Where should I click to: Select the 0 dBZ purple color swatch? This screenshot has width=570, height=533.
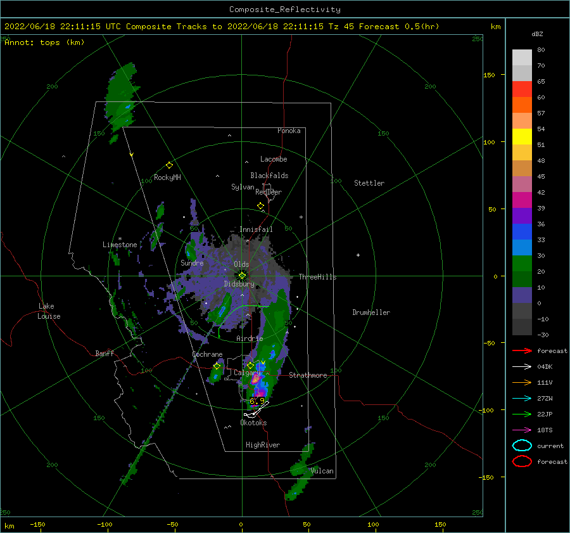pos(522,295)
